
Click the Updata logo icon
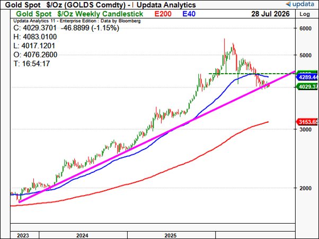click(x=289, y=4)
